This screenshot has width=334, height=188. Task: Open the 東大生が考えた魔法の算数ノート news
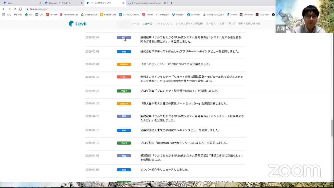[x=184, y=103]
